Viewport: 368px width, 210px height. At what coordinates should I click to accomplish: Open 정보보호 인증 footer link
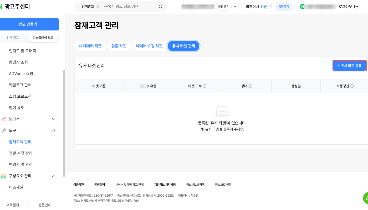point(223,185)
